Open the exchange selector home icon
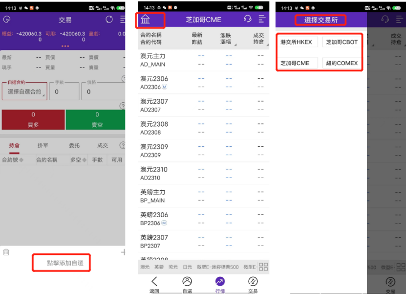 click(x=145, y=19)
